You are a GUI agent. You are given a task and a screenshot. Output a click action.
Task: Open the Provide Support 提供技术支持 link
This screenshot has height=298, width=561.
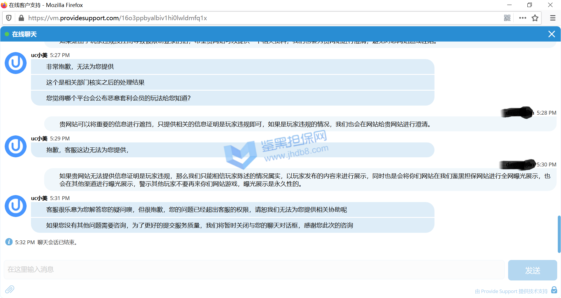pos(511,291)
